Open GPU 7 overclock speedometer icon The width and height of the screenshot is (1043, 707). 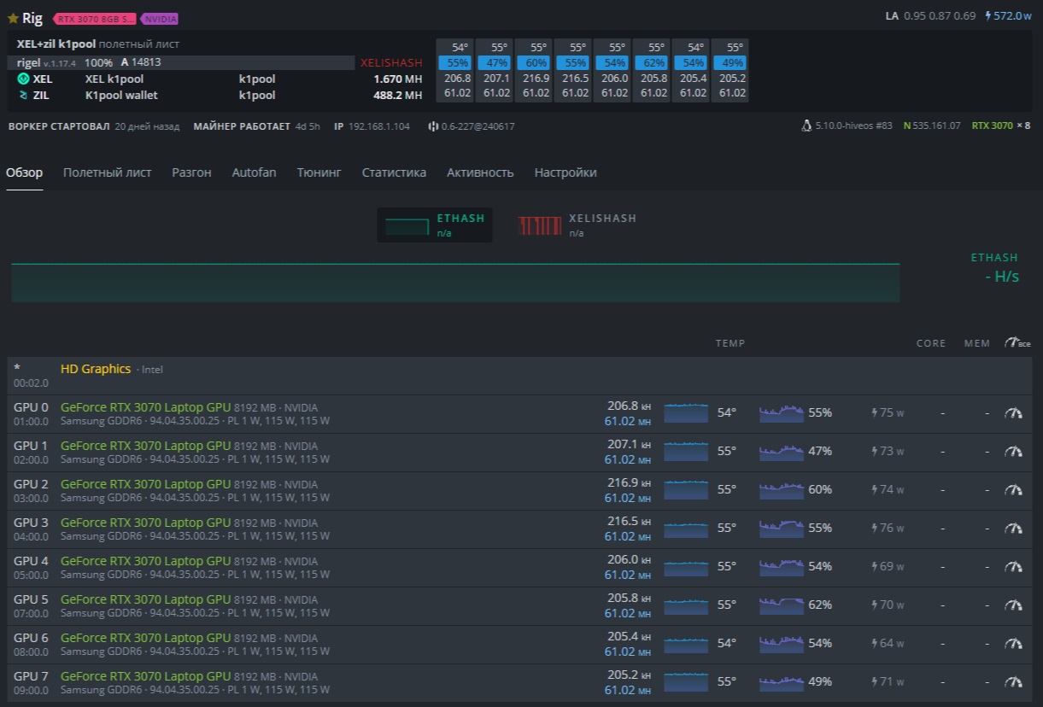click(x=1013, y=681)
